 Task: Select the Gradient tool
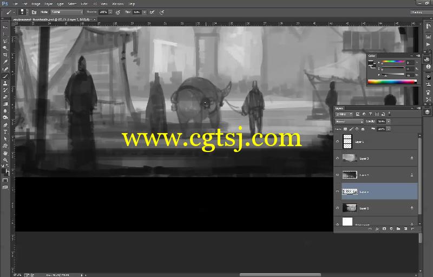(x=5, y=104)
